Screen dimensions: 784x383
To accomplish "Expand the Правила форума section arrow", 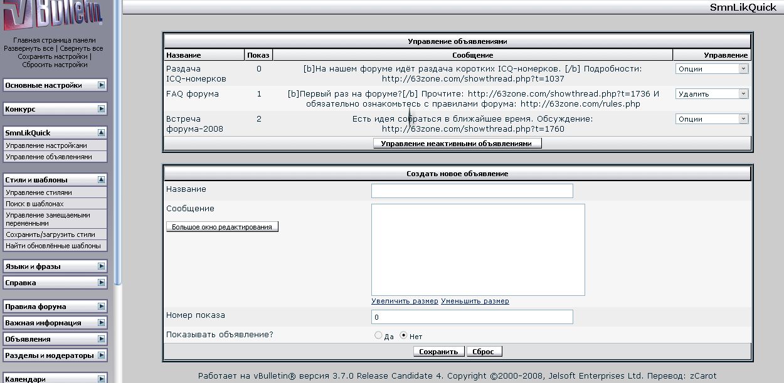I will coord(101,306).
